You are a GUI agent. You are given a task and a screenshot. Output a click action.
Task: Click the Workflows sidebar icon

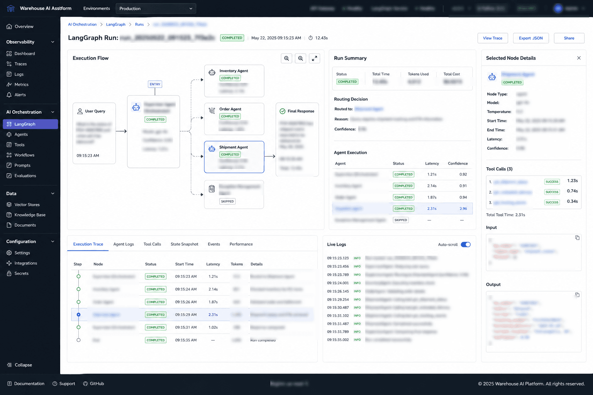pyautogui.click(x=9, y=155)
